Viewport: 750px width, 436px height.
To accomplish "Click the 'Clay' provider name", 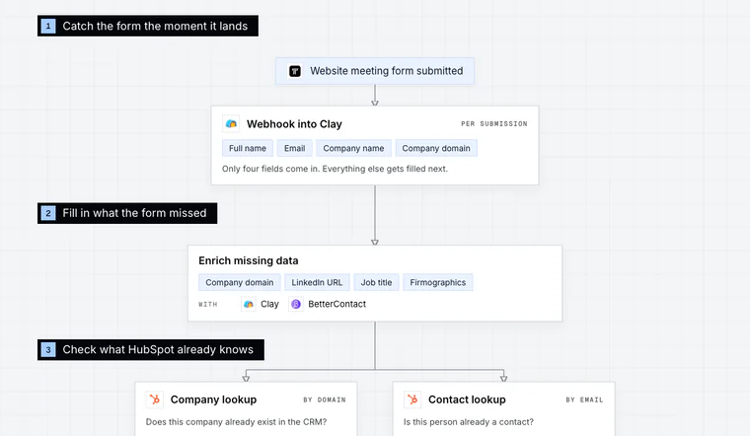I will pyautogui.click(x=269, y=304).
